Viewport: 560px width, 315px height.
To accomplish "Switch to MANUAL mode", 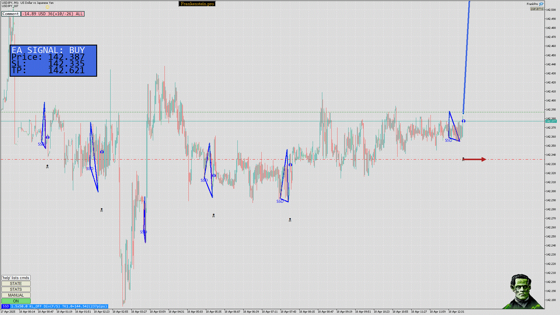I will click(x=16, y=295).
